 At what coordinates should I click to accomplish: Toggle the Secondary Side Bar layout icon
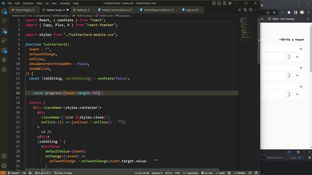(x=224, y=3)
